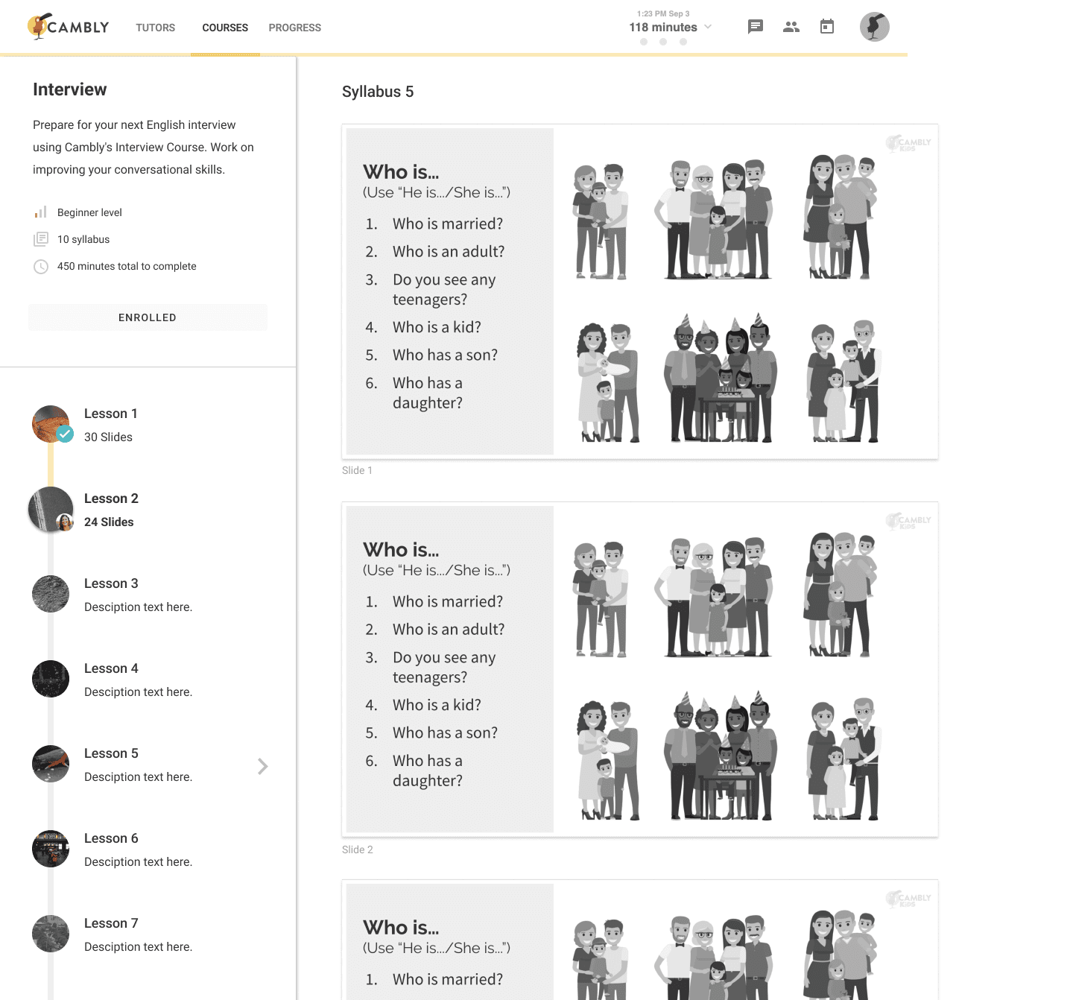
Task: Switch to the Progress tab
Action: (x=295, y=28)
